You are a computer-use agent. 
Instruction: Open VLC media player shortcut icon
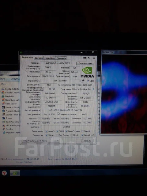(x=4, y=125)
